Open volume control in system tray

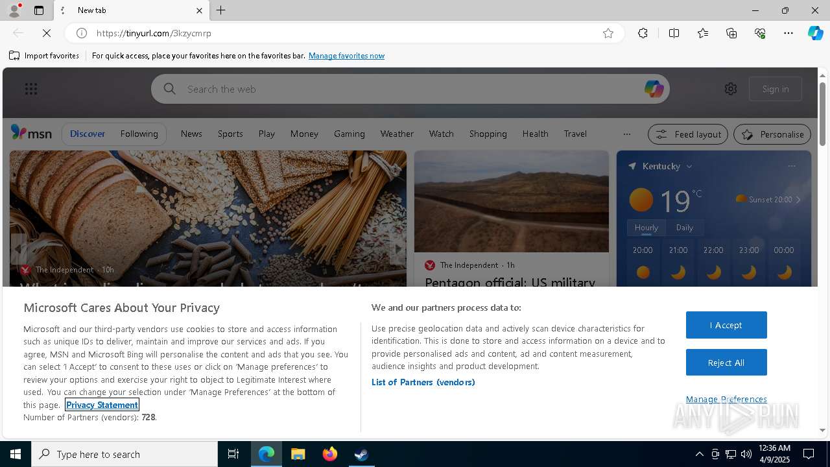click(746, 454)
